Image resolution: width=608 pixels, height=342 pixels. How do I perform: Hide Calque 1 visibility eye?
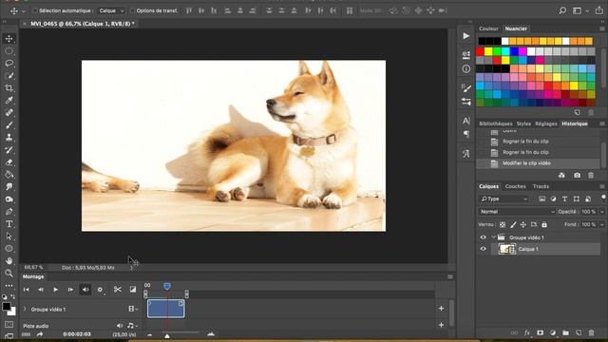(484, 249)
